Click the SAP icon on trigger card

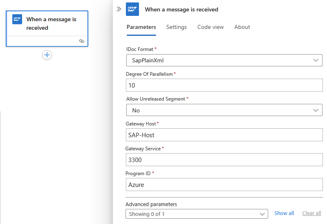point(17,19)
